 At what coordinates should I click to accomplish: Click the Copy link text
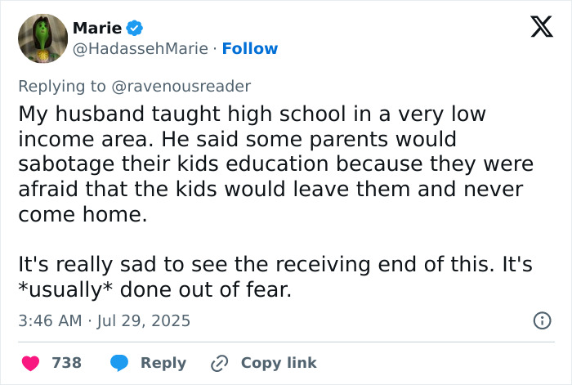[x=279, y=363]
